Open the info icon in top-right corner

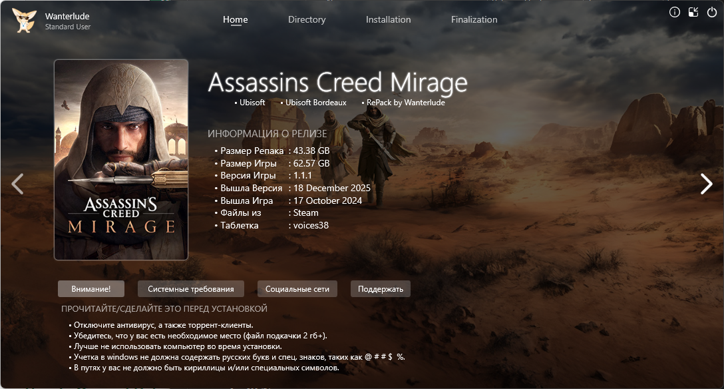(x=675, y=13)
